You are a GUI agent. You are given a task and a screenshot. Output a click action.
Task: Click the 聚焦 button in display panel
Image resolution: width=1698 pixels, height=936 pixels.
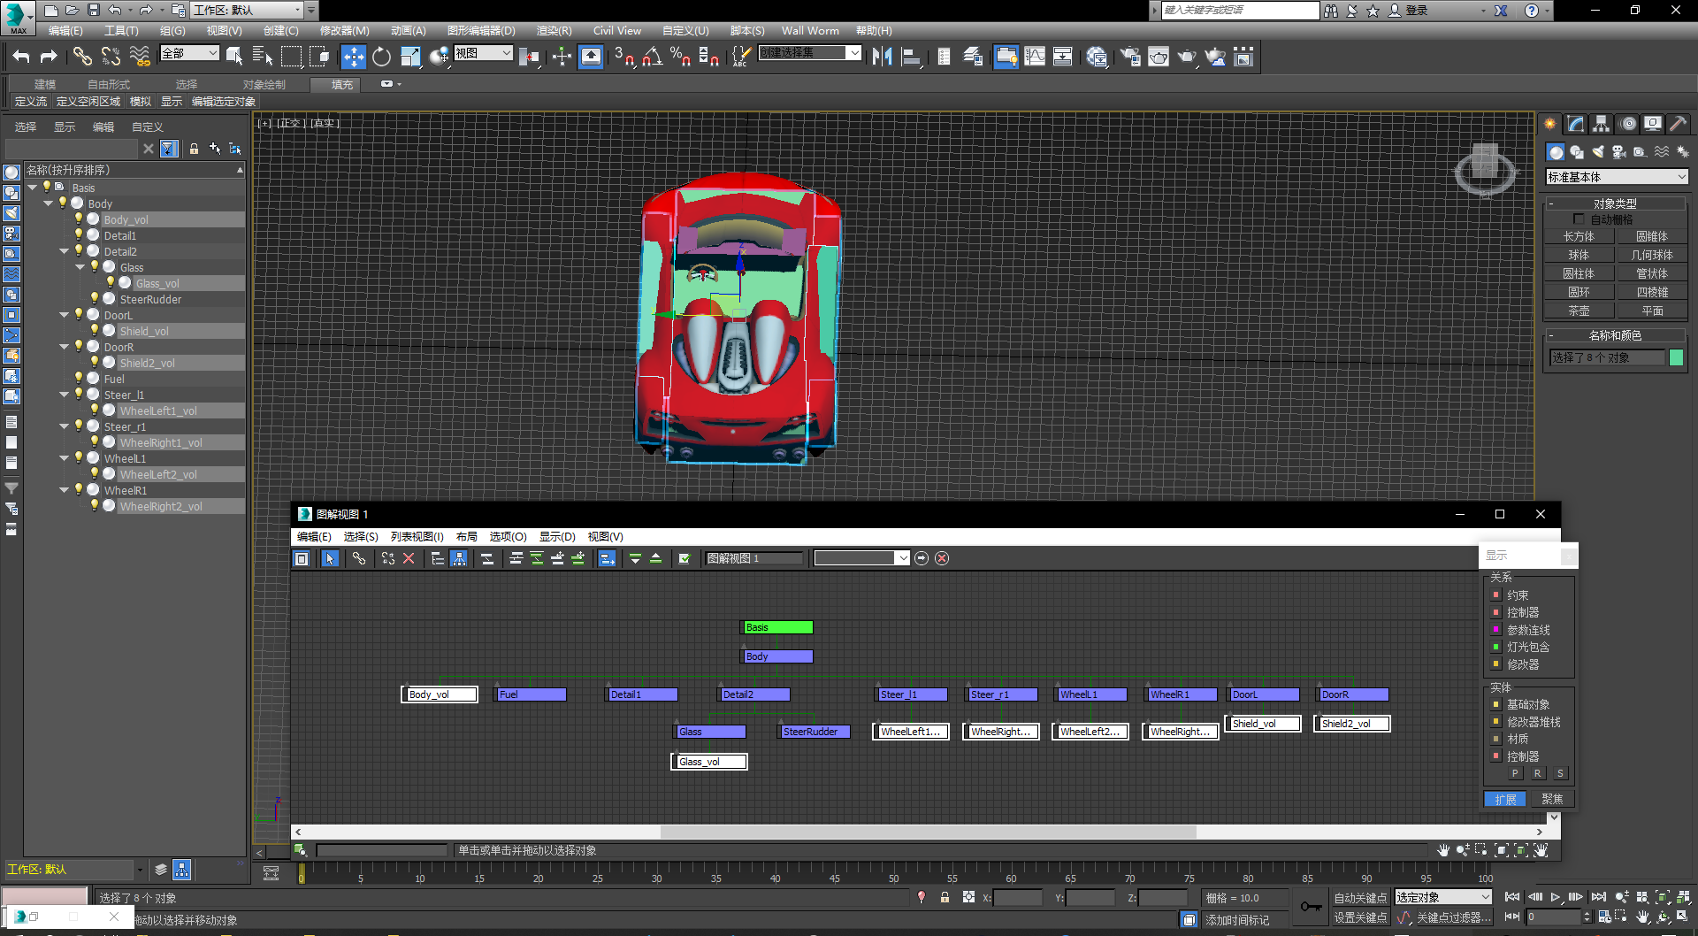point(1551,799)
